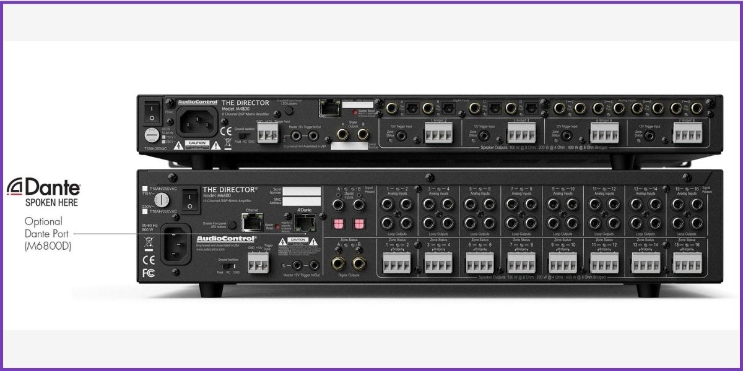Click the M6800 MAC Address white field
743x371 pixels.
[302, 202]
